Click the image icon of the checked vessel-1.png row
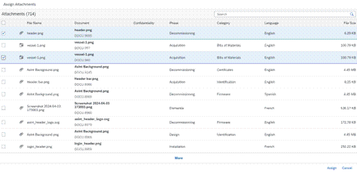 (x=22, y=58)
